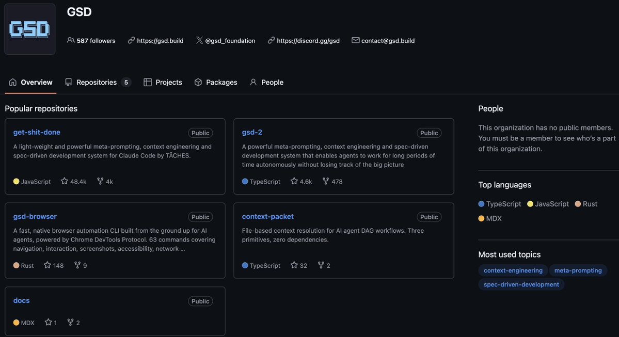Open the gsd-browser repository
This screenshot has width=619, height=337.
click(x=35, y=216)
